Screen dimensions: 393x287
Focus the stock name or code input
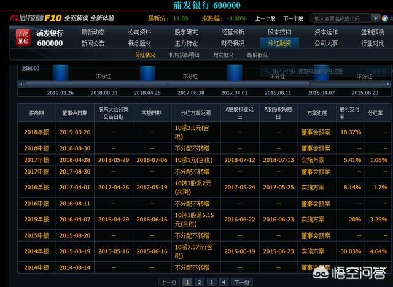[341, 18]
